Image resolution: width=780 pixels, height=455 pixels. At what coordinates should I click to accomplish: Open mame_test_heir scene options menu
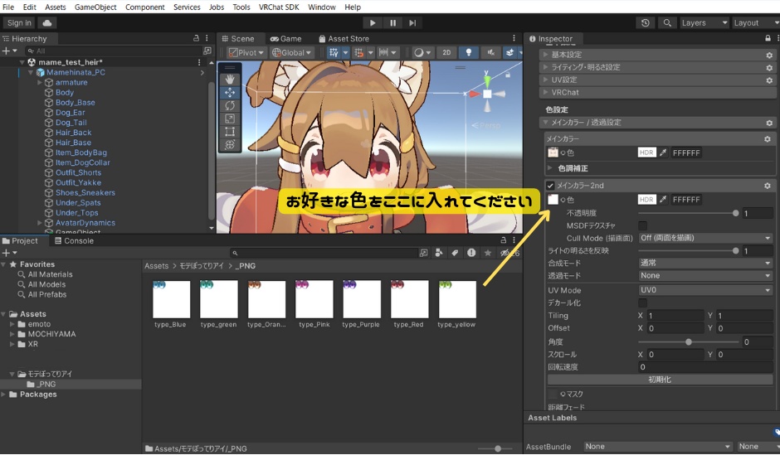tap(199, 62)
